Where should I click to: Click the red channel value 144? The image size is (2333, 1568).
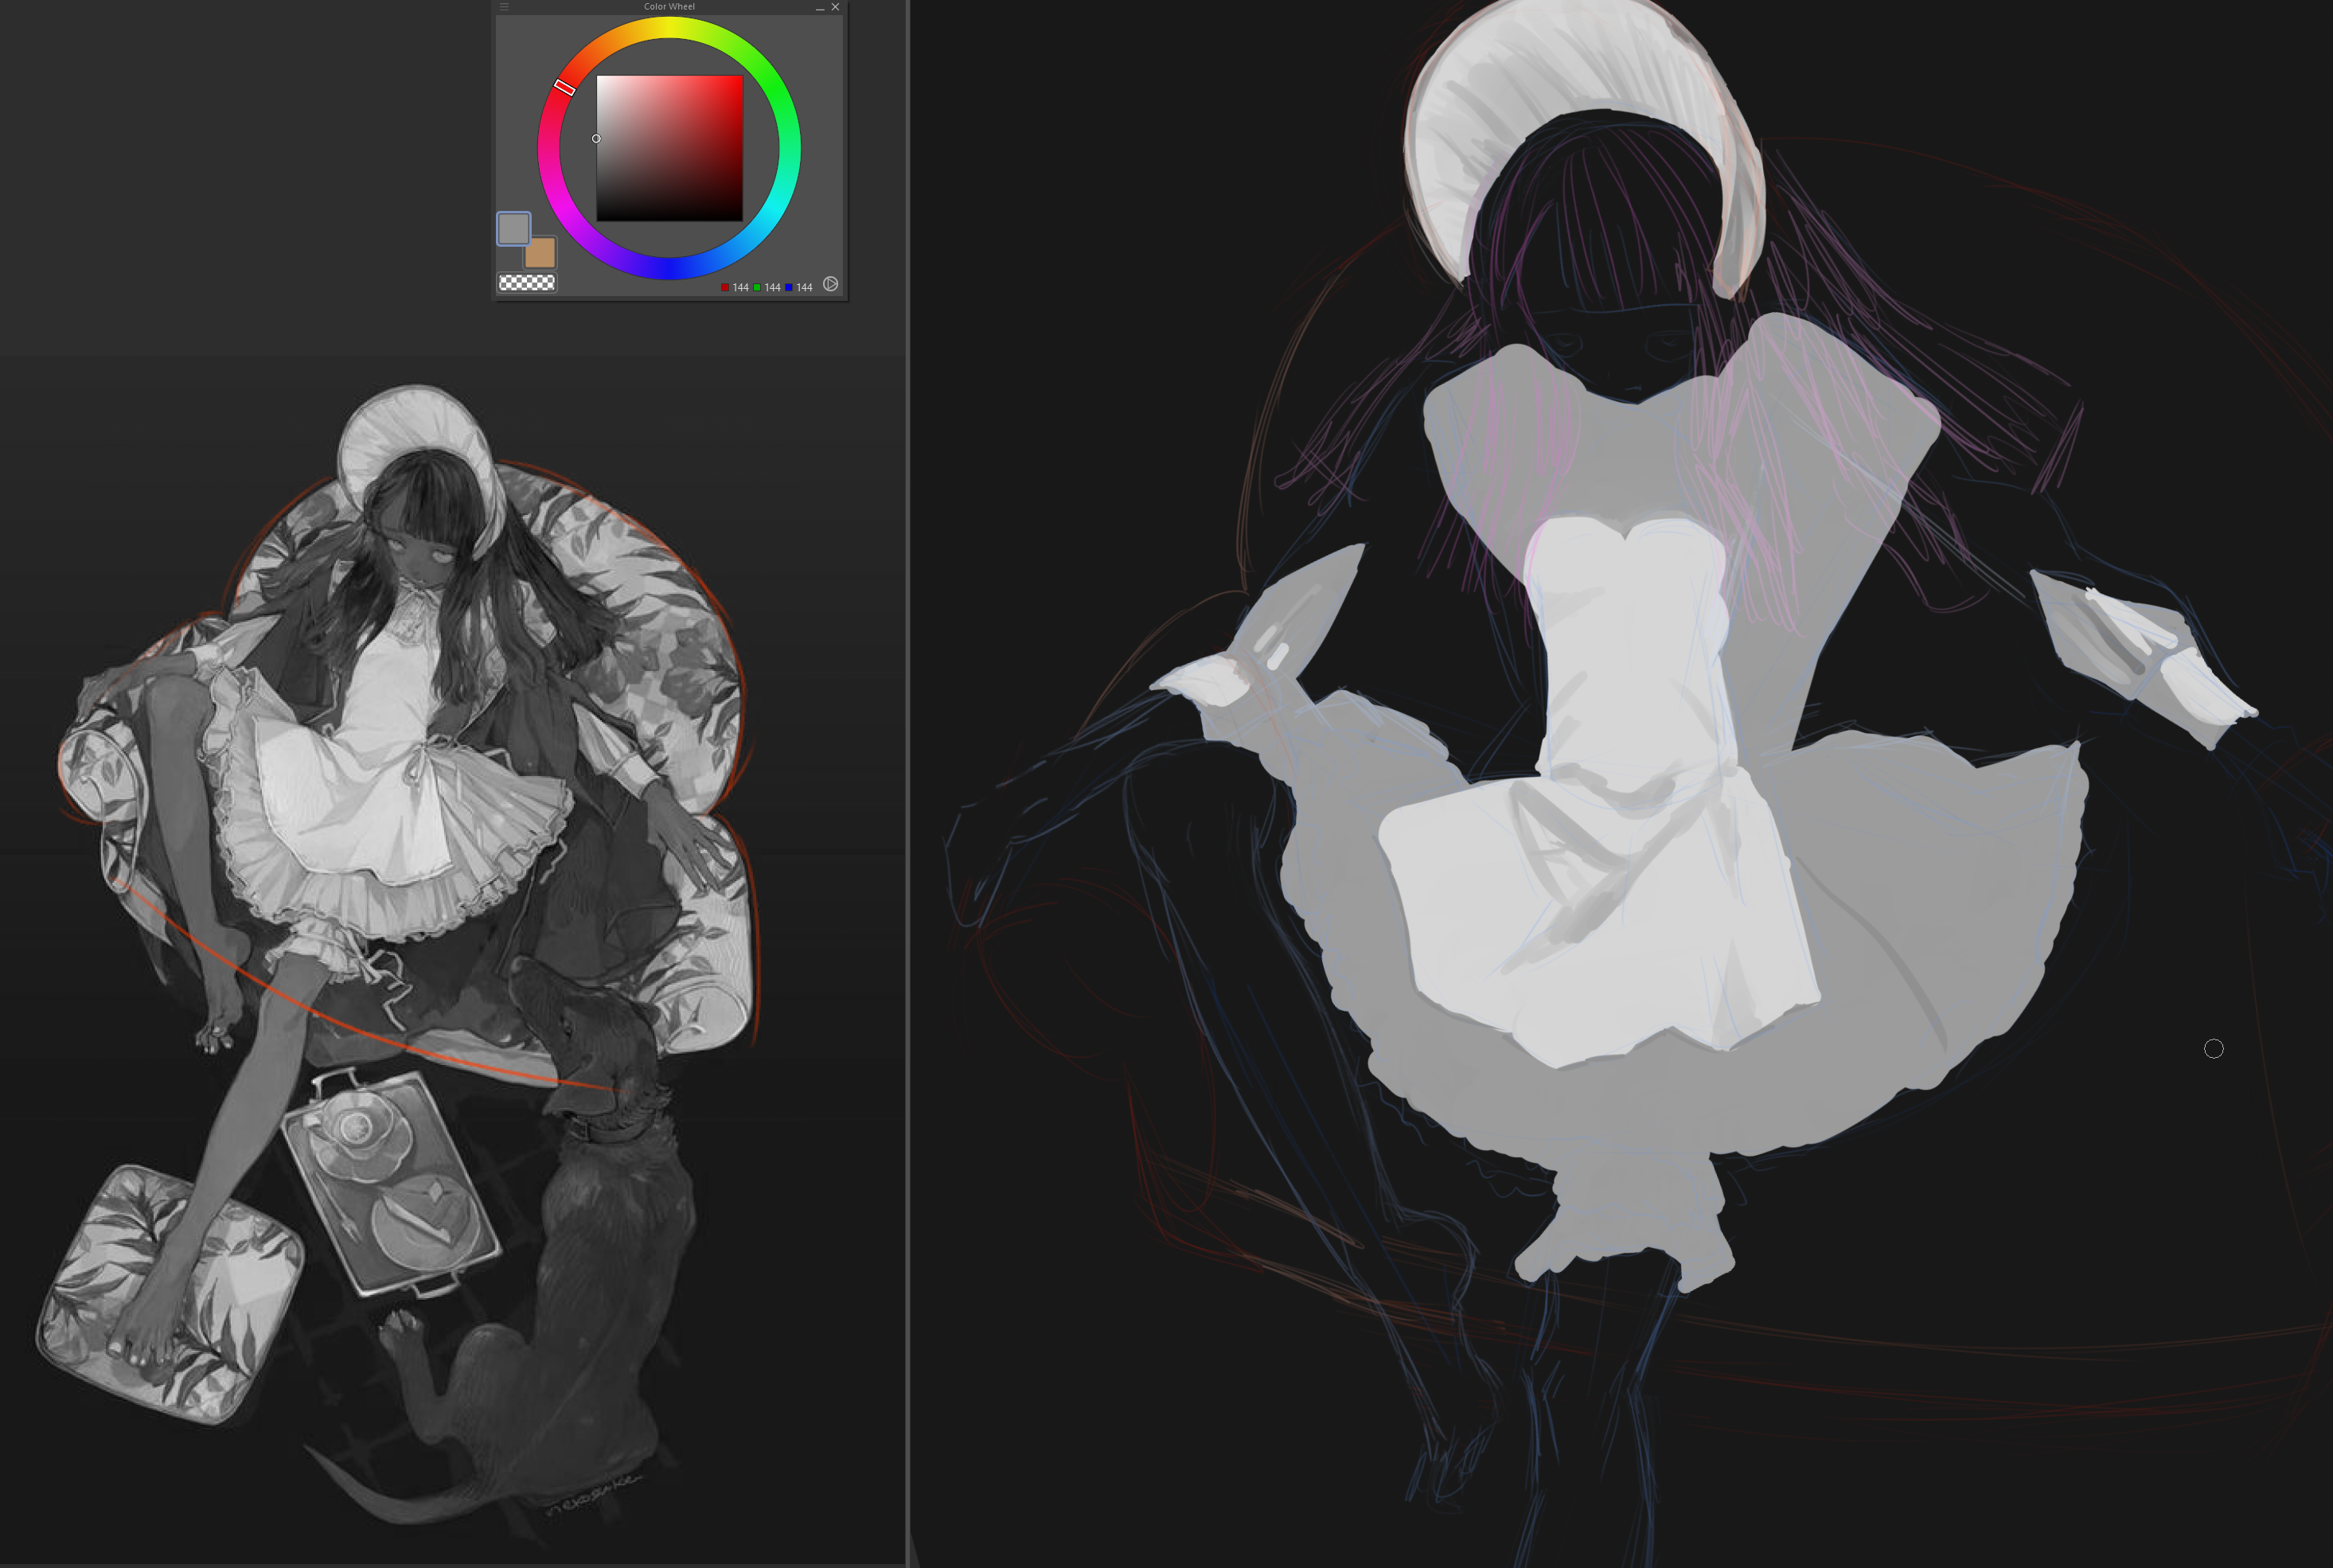(740, 288)
